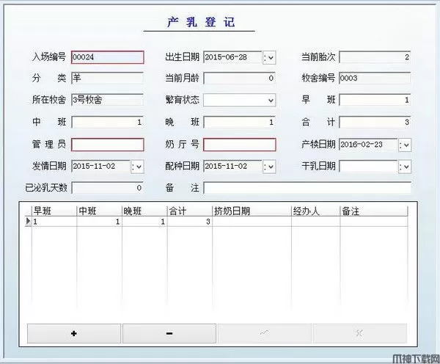This screenshot has height=364, width=440.
Task: Click the 入场编号 input field
Action: click(x=107, y=57)
